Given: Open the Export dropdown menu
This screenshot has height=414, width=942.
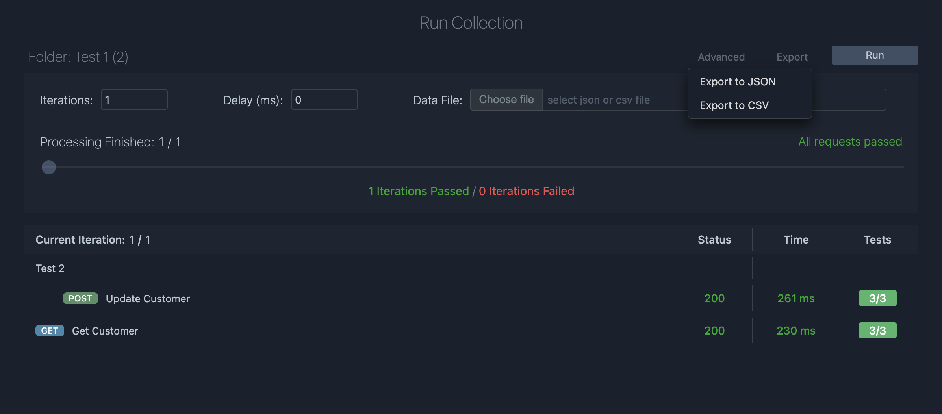Looking at the screenshot, I should pos(792,57).
